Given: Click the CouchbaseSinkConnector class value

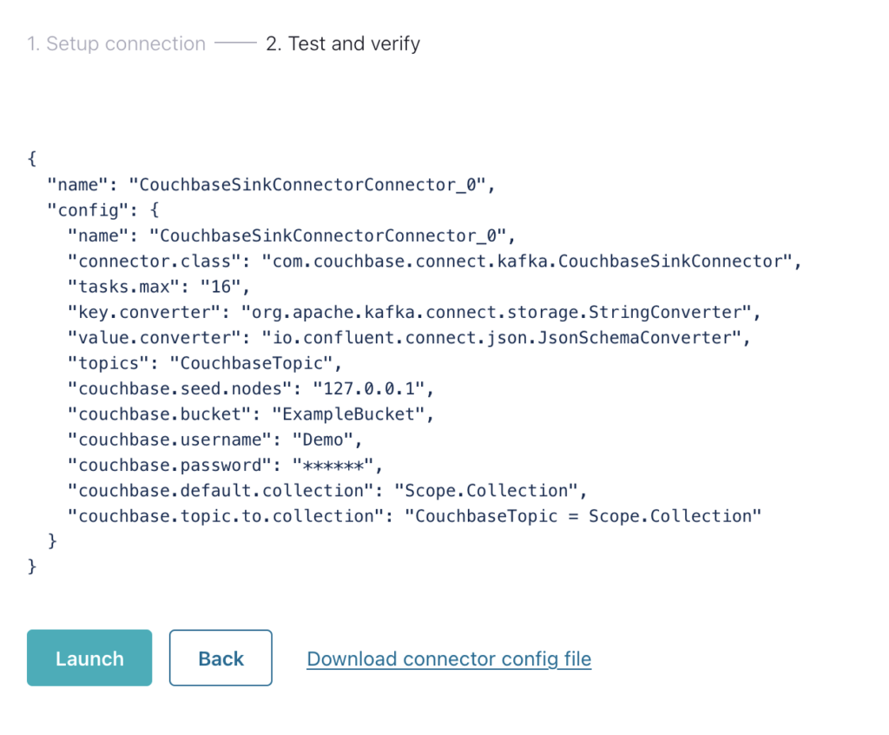Looking at the screenshot, I should (x=529, y=261).
